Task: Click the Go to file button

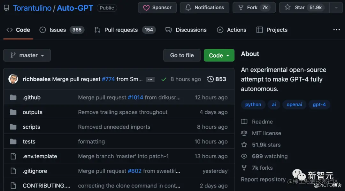Action: (182, 55)
